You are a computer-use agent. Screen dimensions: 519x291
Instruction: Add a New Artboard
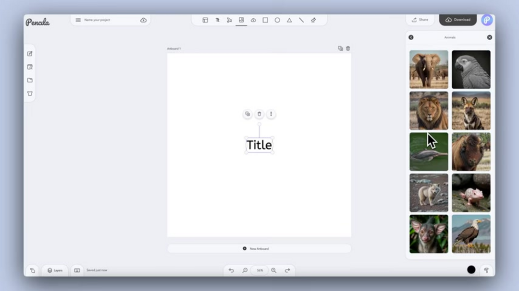tap(259, 248)
